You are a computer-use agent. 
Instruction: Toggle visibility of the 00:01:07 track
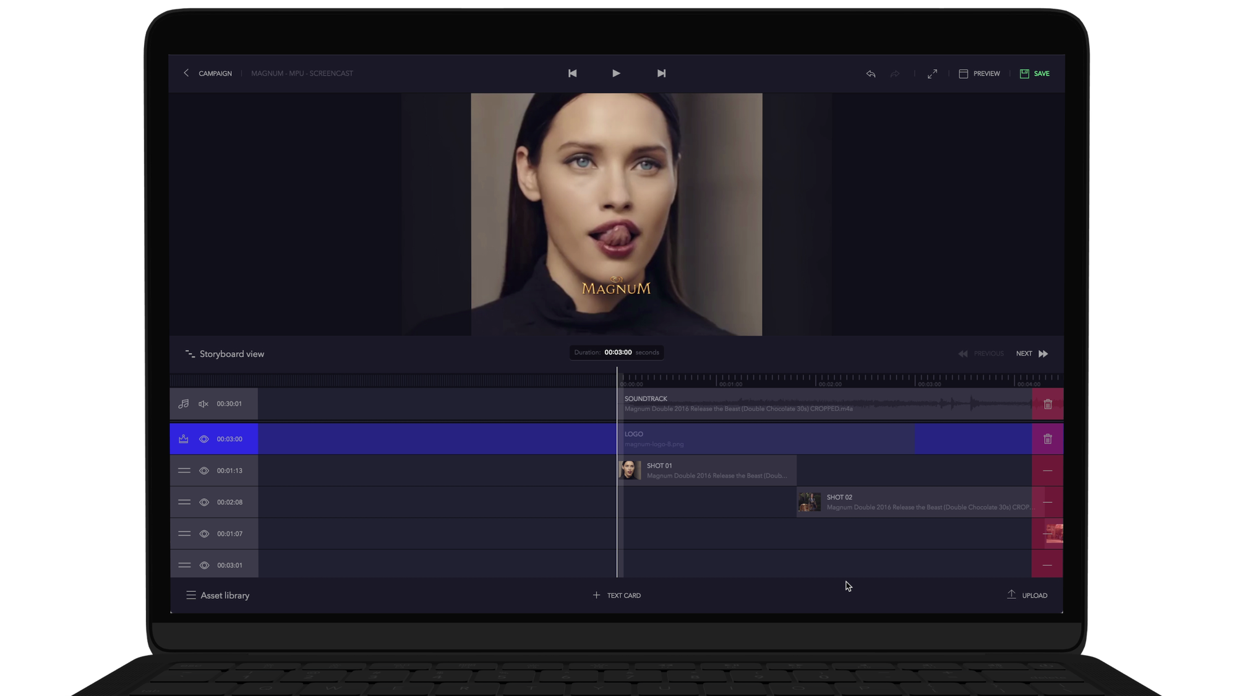(204, 534)
